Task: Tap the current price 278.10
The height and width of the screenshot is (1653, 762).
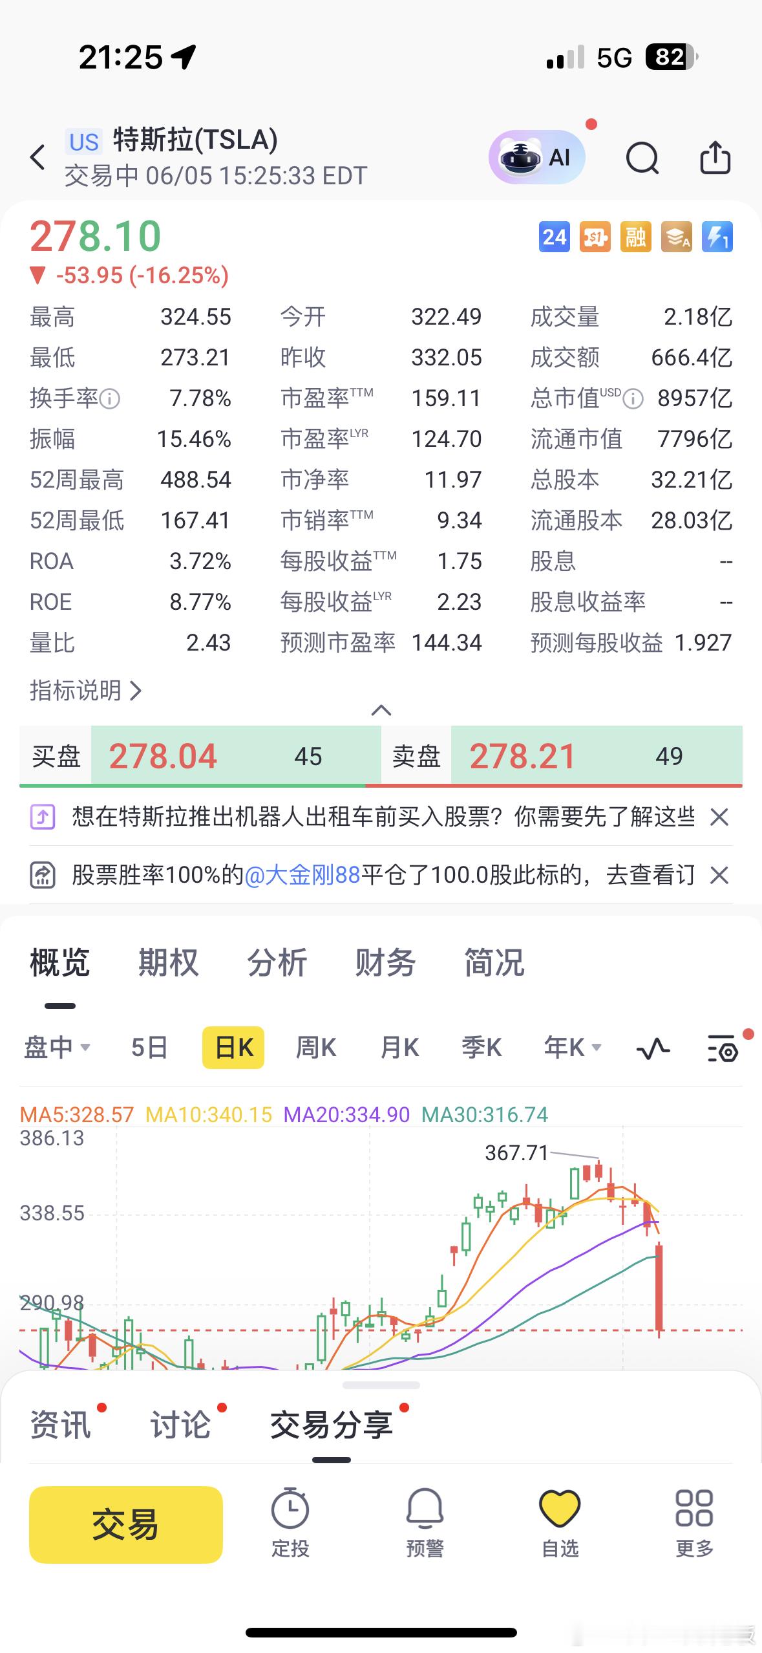Action: coord(96,236)
